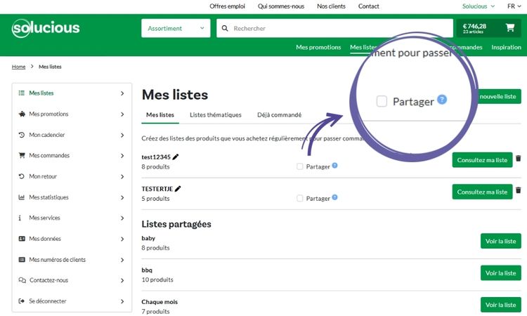527x316 pixels.
Task: Select the Déjà commandé tab
Action: (x=279, y=114)
